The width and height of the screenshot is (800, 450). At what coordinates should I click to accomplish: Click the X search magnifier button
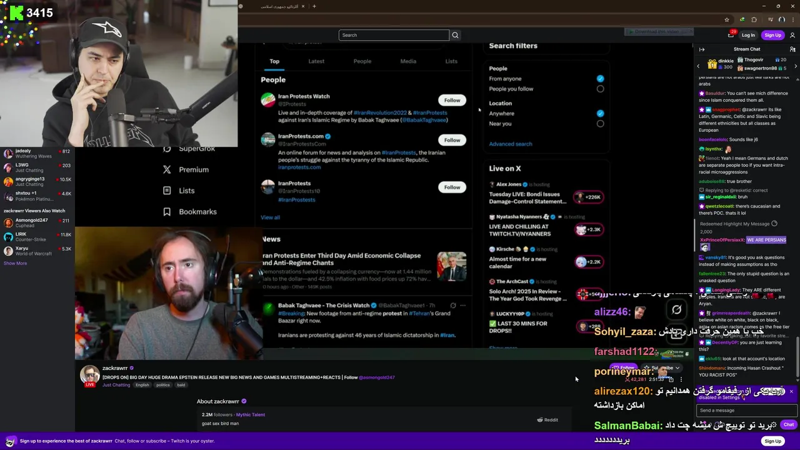(x=455, y=35)
